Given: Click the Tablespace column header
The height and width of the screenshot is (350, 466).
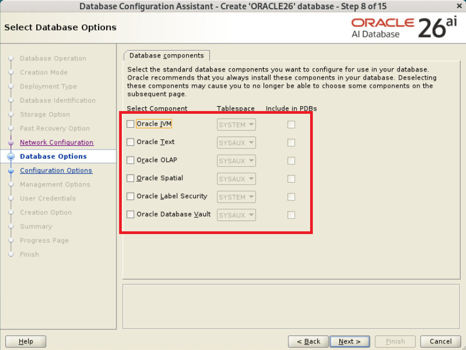Looking at the screenshot, I should coord(235,108).
